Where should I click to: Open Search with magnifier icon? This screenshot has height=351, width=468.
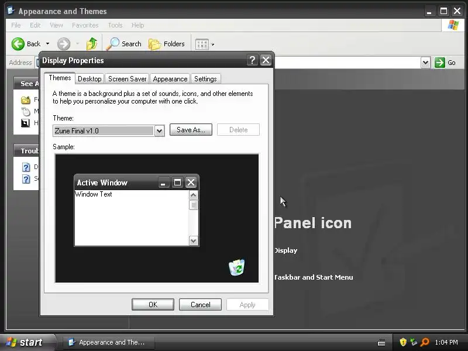[124, 44]
